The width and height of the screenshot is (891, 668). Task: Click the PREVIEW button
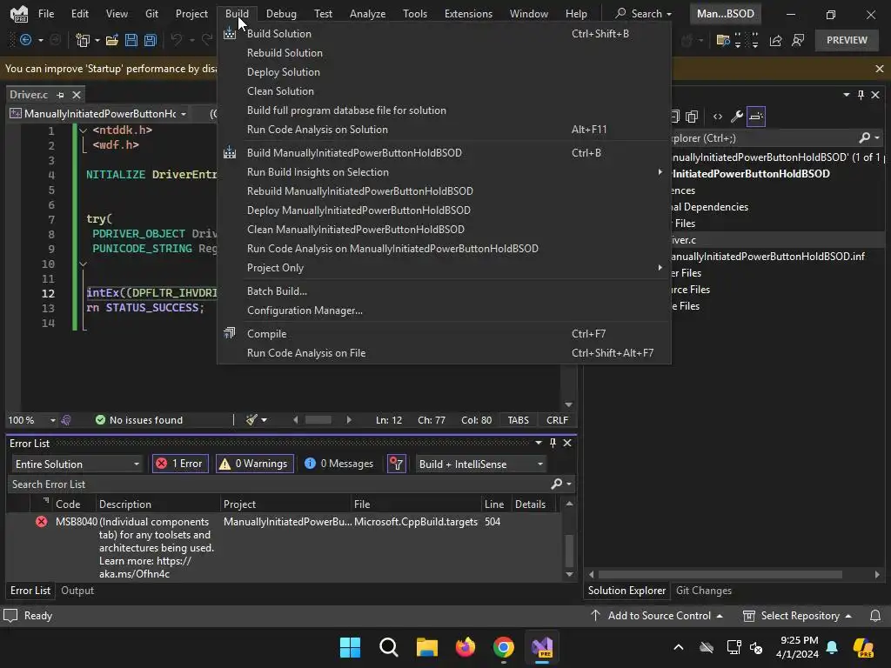click(847, 40)
